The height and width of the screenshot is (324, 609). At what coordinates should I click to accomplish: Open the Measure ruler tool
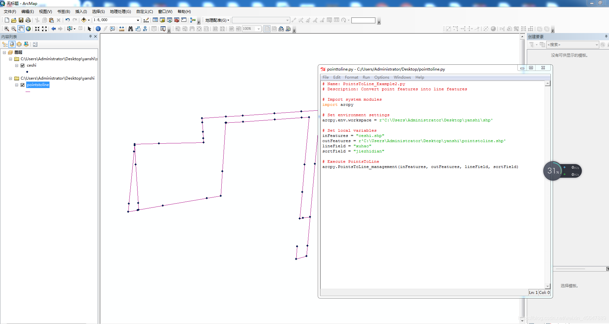[x=122, y=29]
